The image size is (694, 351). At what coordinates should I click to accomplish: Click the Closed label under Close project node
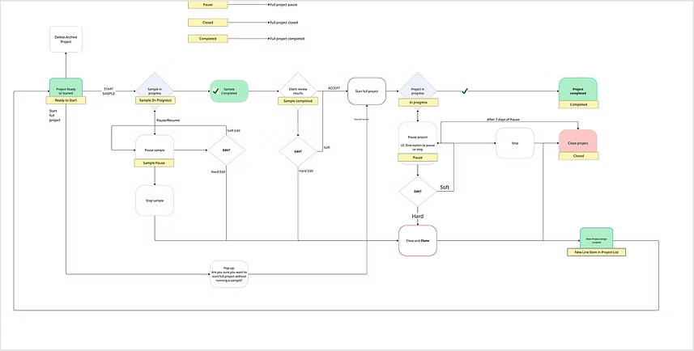coord(578,156)
